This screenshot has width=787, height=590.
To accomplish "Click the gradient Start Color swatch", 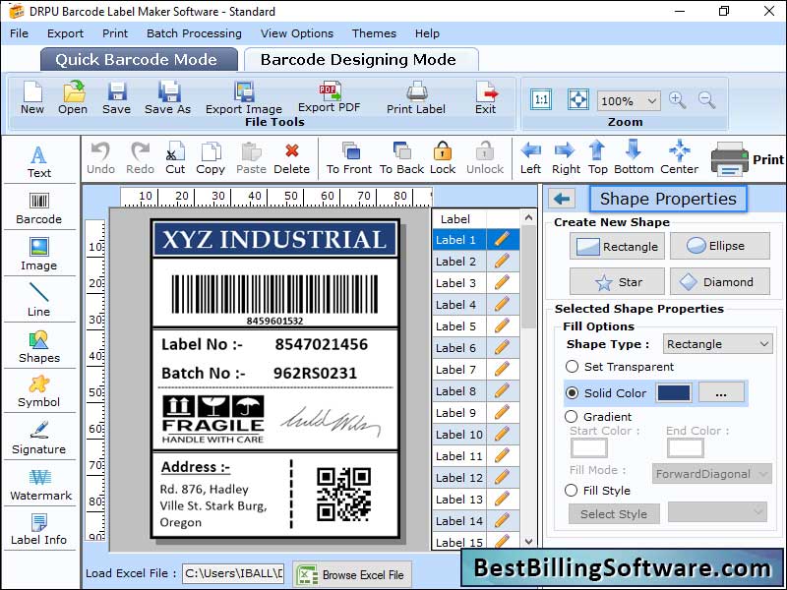I will tap(588, 448).
